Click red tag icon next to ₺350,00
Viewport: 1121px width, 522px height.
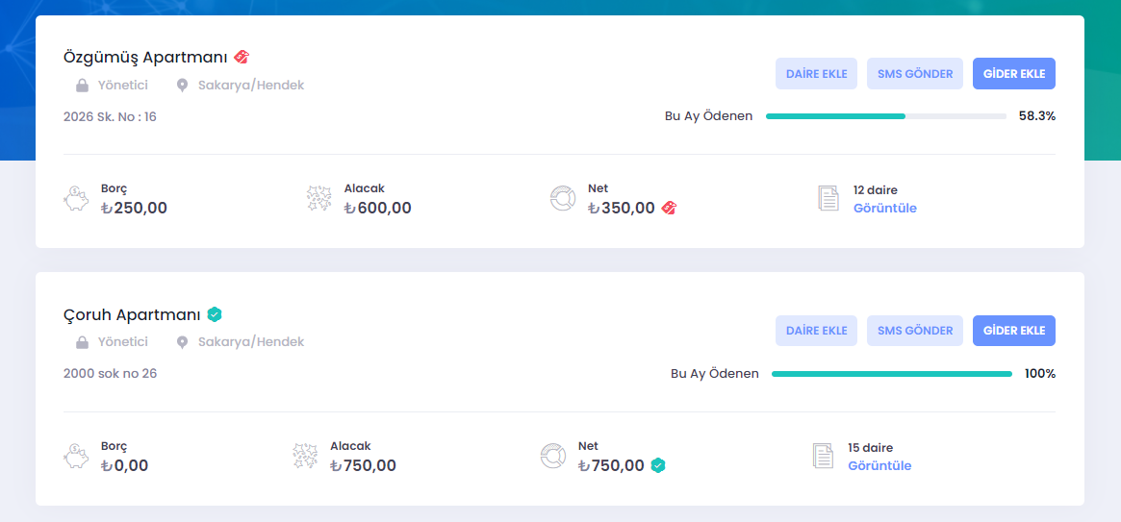[x=669, y=208]
